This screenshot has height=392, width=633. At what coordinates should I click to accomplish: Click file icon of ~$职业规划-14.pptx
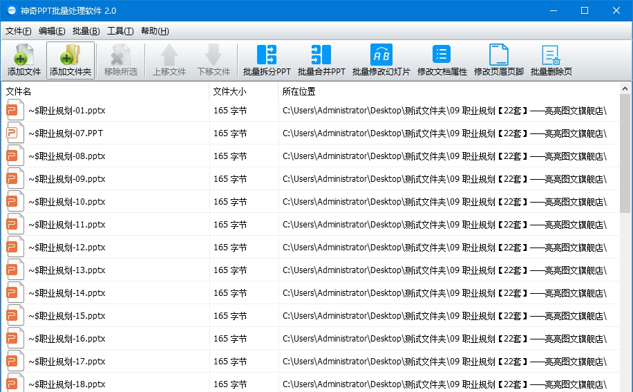(15, 292)
